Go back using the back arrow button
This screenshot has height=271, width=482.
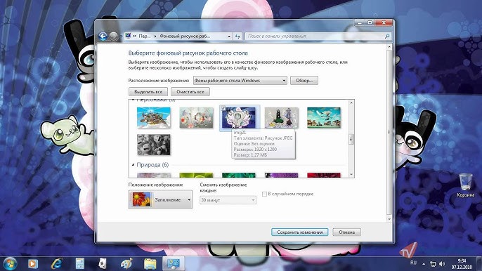[103, 37]
